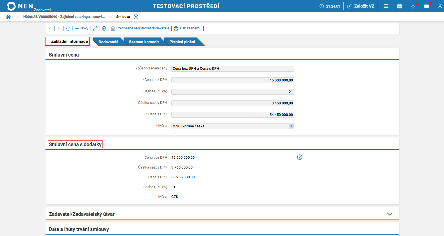Switch to the Dodavatelé tab
The image size is (444, 236).
coord(108,42)
